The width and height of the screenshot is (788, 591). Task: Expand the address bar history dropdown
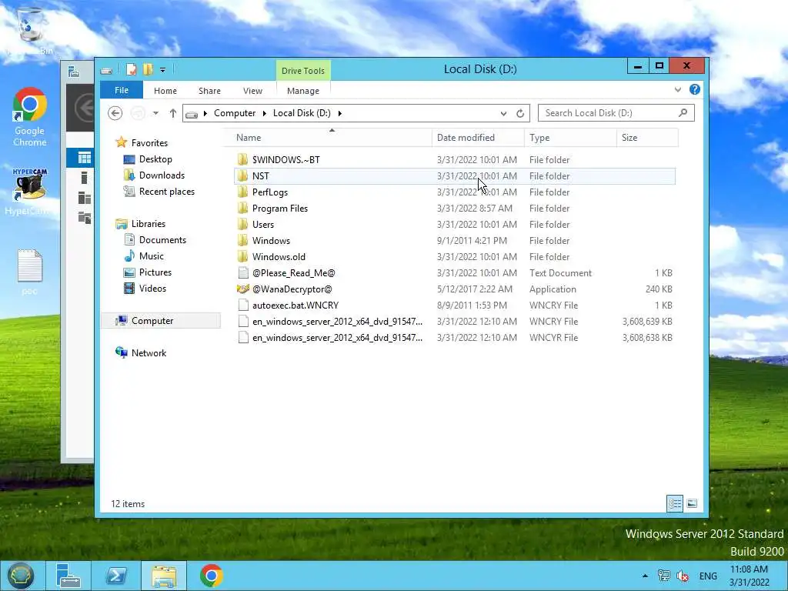[503, 114]
